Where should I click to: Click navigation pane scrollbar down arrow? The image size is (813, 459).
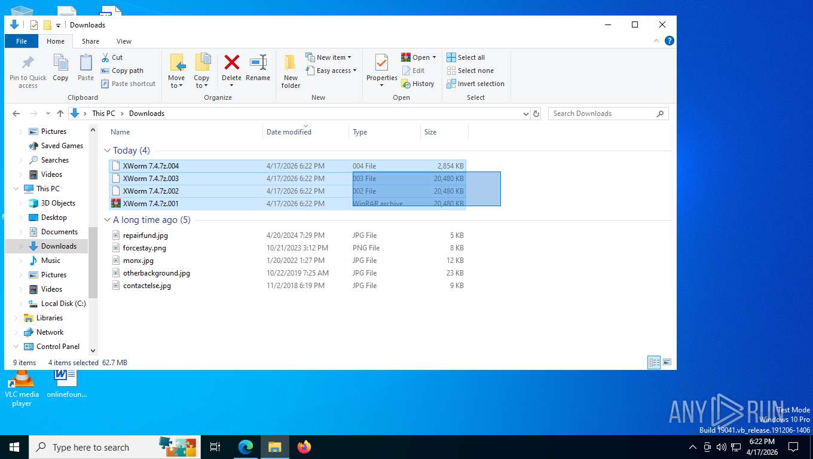coord(93,350)
